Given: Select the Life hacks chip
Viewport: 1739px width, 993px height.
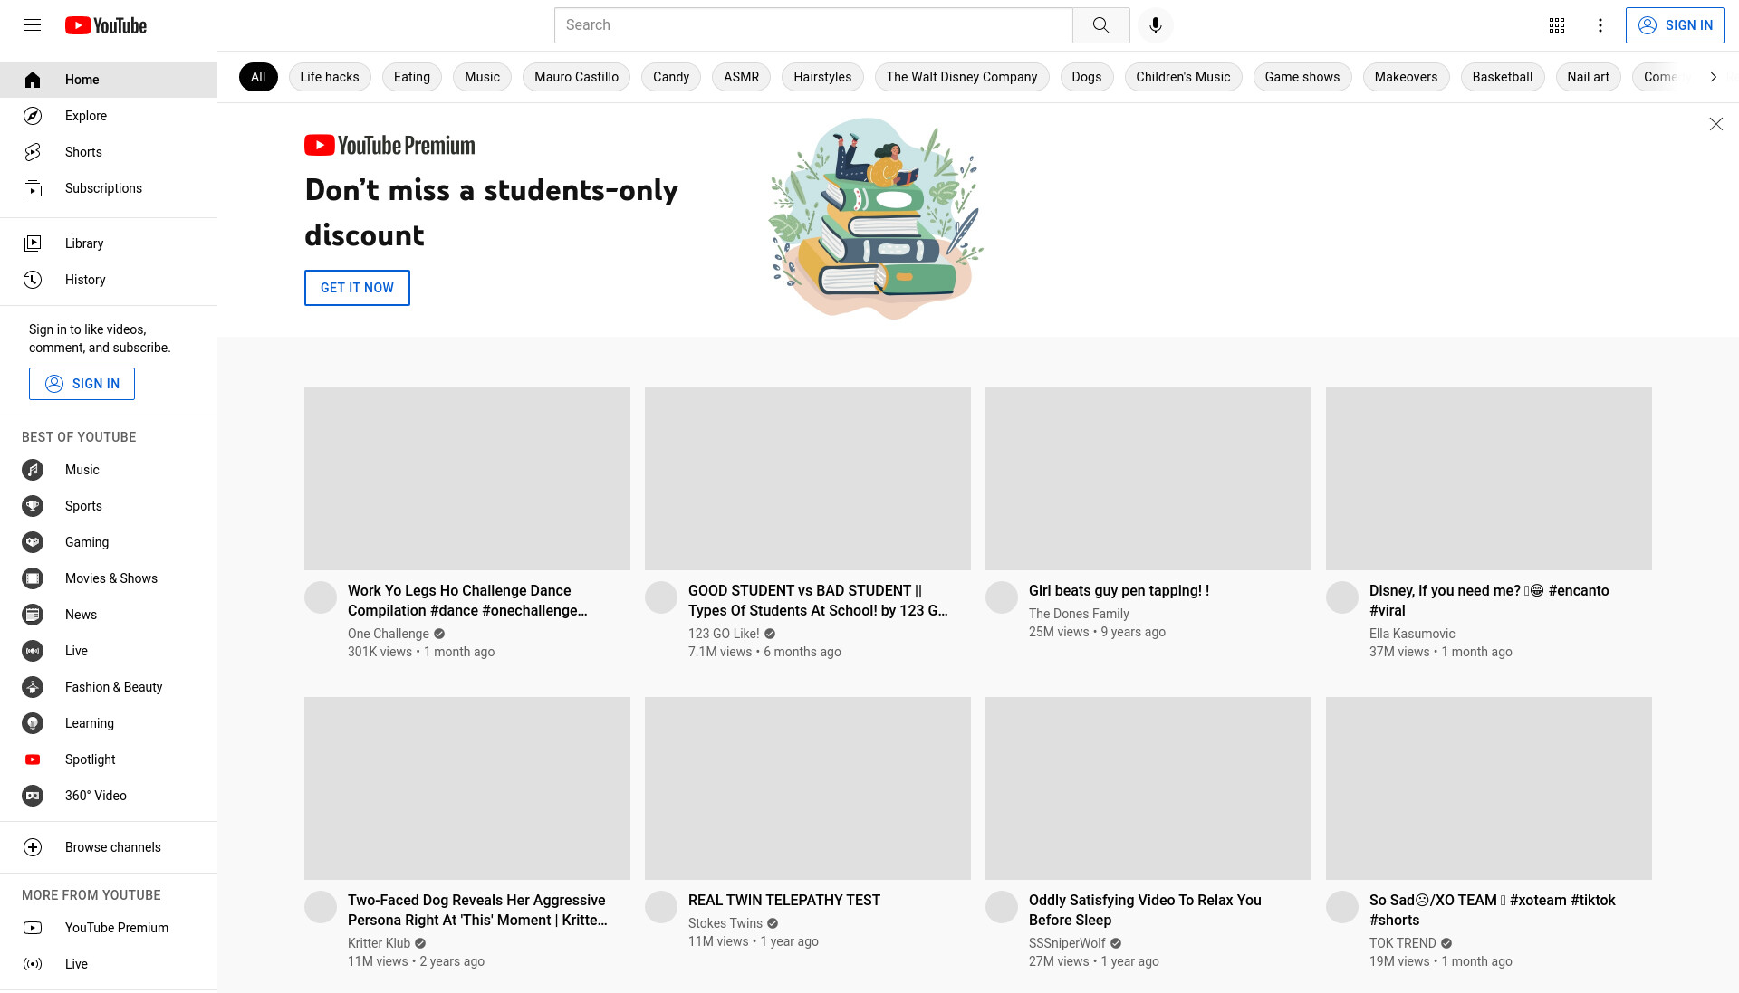Looking at the screenshot, I should click(x=330, y=77).
